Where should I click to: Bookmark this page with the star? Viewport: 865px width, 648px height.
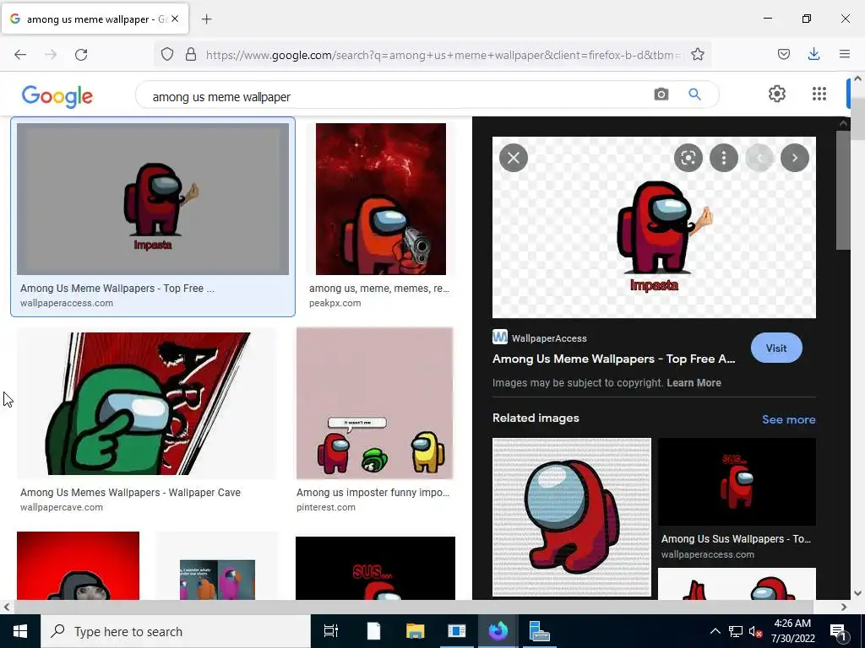pos(697,55)
